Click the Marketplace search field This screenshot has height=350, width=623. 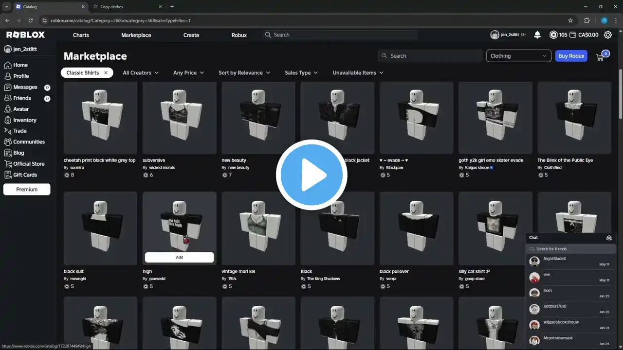point(430,56)
